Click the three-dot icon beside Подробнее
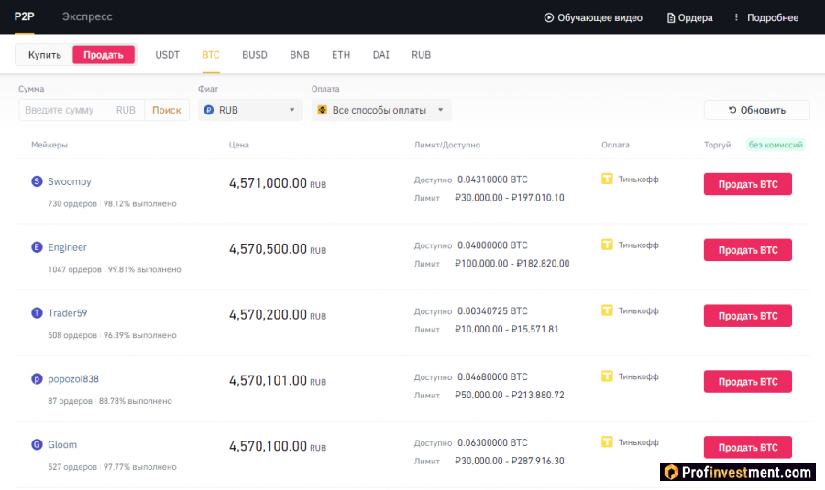 tap(736, 17)
